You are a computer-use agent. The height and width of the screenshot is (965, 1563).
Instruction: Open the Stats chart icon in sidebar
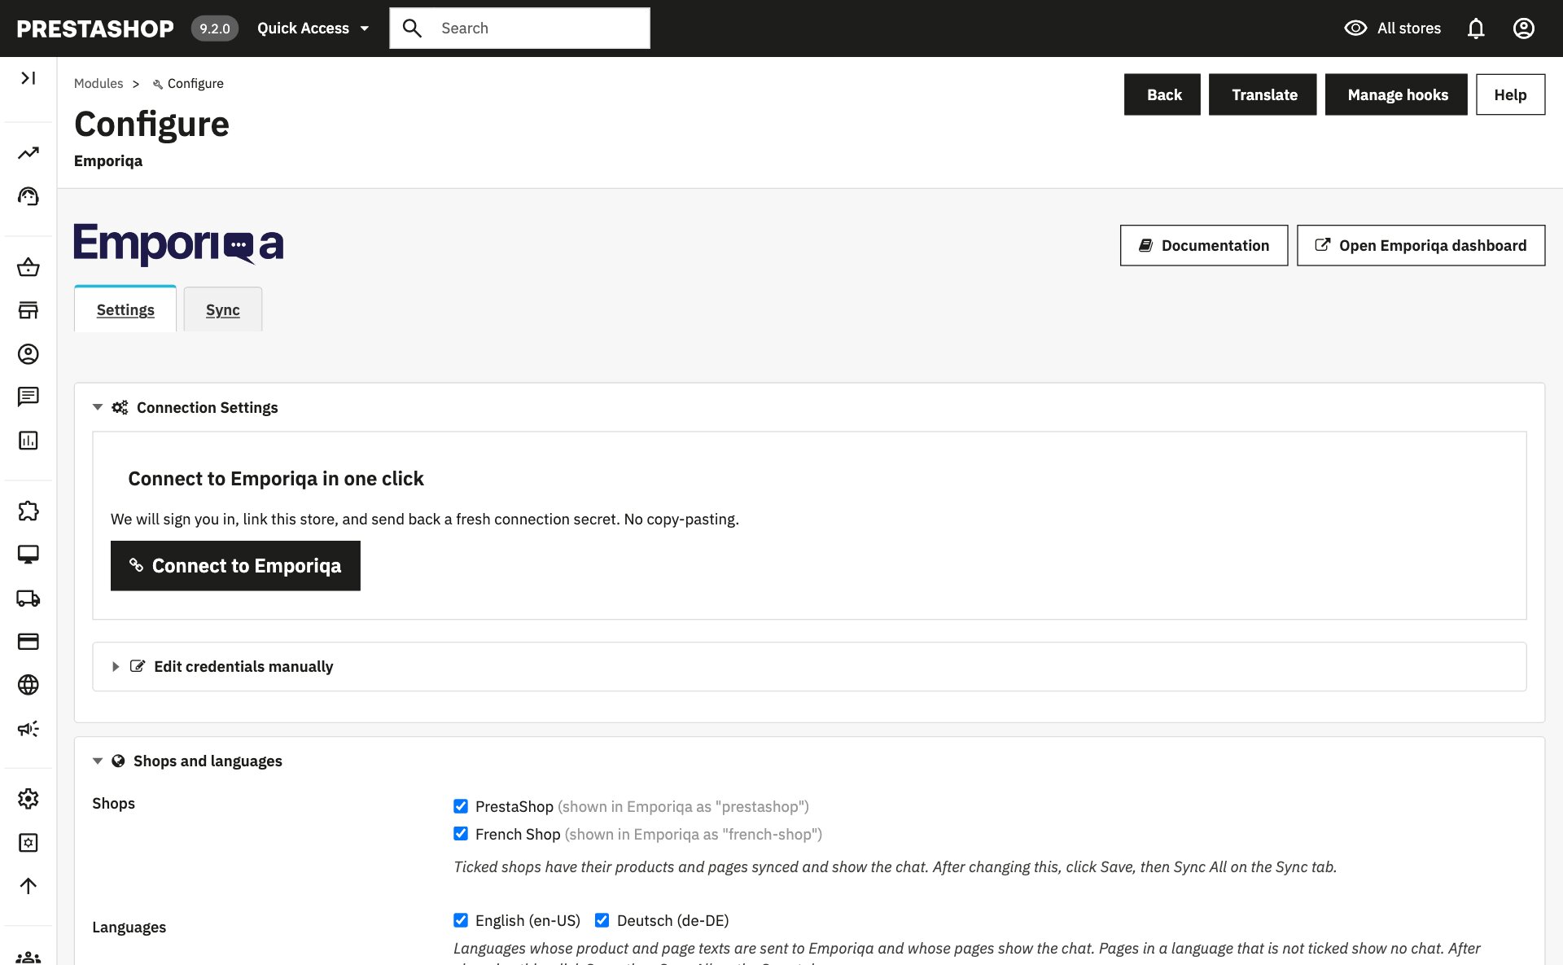pos(28,441)
